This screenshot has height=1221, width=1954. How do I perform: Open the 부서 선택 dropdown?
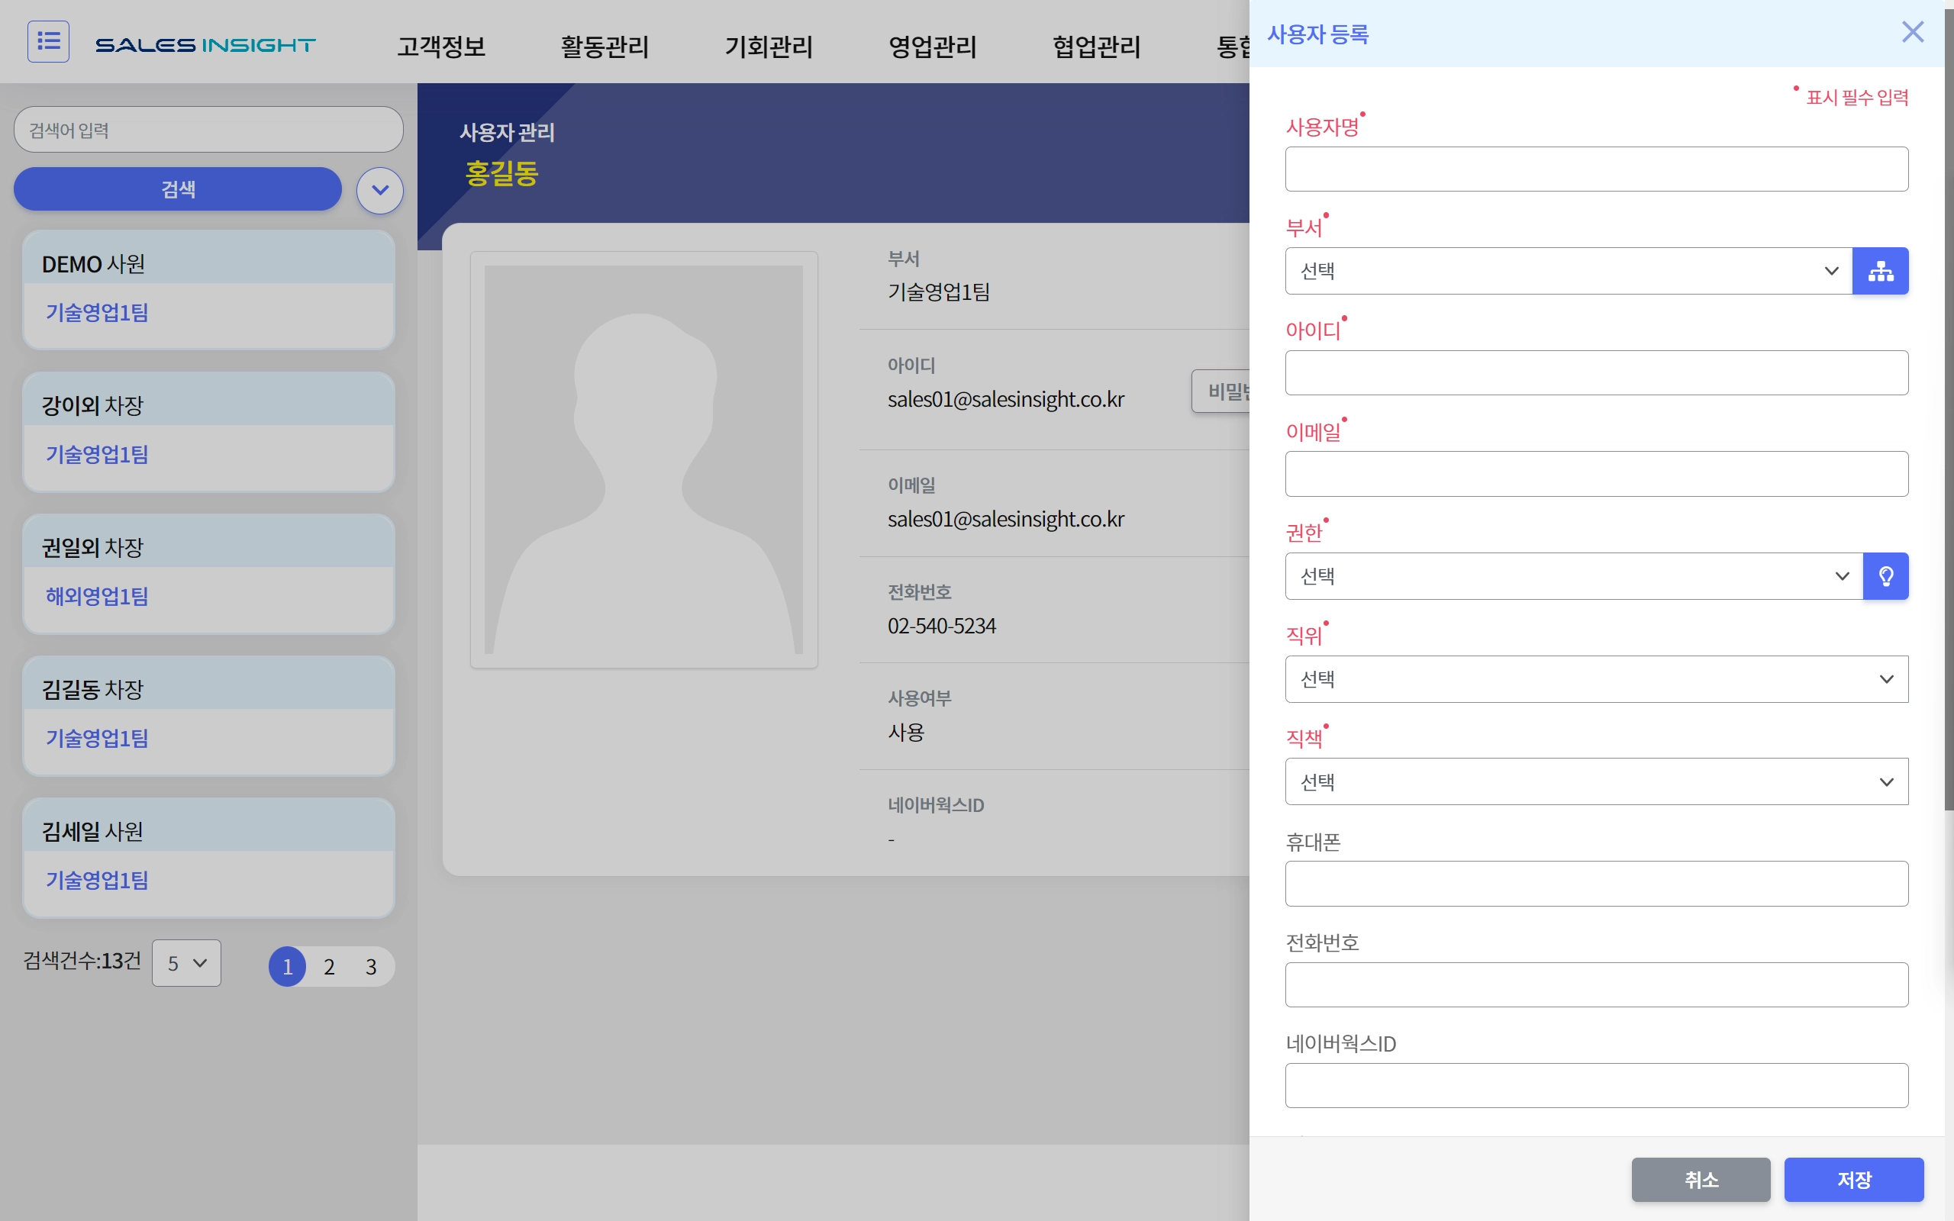pyautogui.click(x=1568, y=272)
